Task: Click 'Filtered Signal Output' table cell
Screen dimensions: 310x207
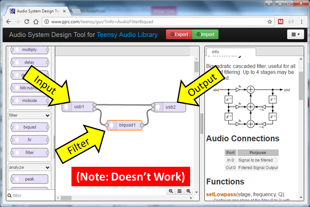Action: pos(258,168)
